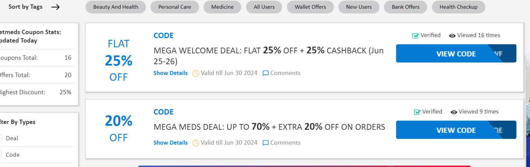Click the eye icon beside Viewed 9 times
The width and height of the screenshot is (530, 167).
pos(454,112)
